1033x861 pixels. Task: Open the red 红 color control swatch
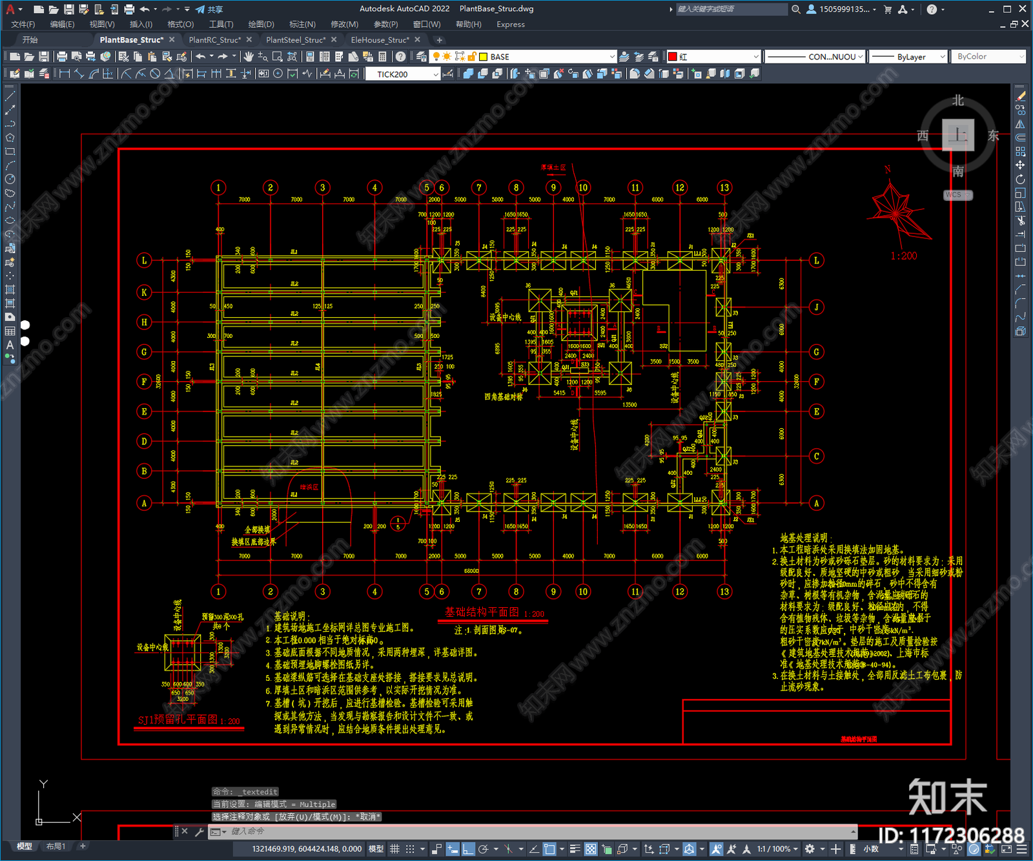(673, 57)
